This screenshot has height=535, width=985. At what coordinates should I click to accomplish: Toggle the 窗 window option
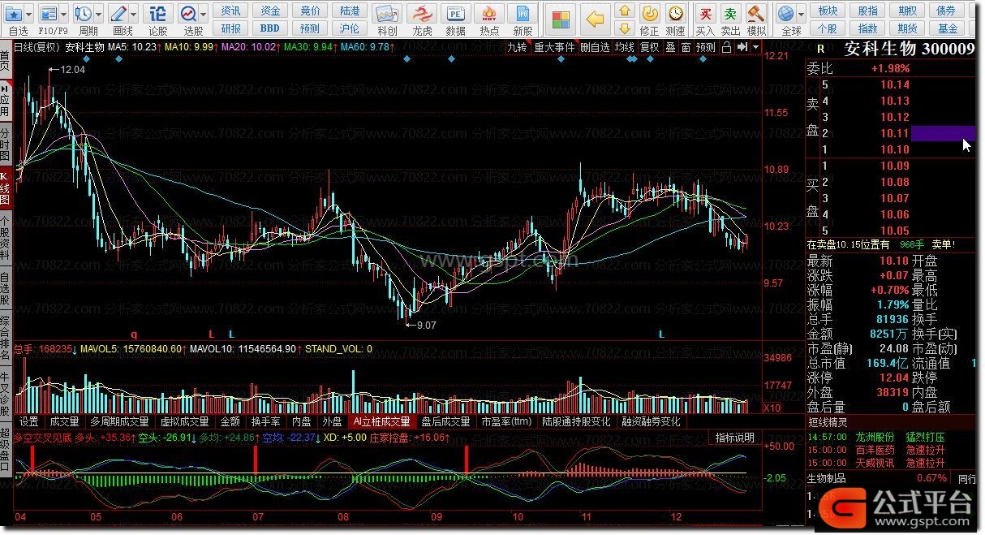[x=686, y=48]
